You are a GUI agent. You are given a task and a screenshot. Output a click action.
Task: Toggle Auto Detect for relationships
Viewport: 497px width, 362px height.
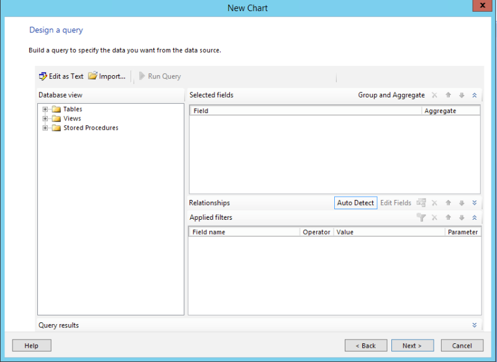point(355,202)
